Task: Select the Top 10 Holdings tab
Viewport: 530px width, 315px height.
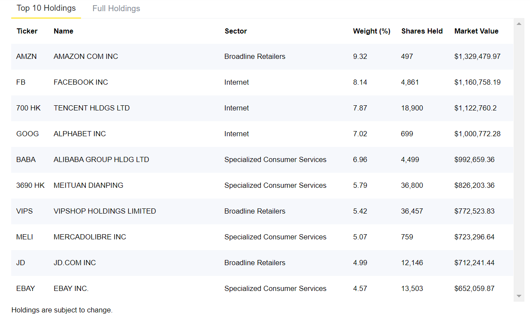Action: click(46, 8)
